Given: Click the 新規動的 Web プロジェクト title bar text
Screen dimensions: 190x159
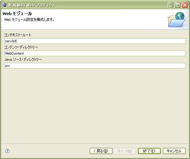Looking at the screenshot, I should coord(32,5).
